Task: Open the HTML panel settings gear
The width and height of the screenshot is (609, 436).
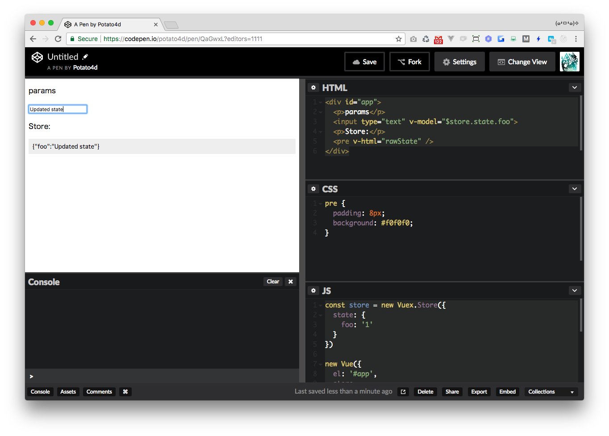Action: 313,87
